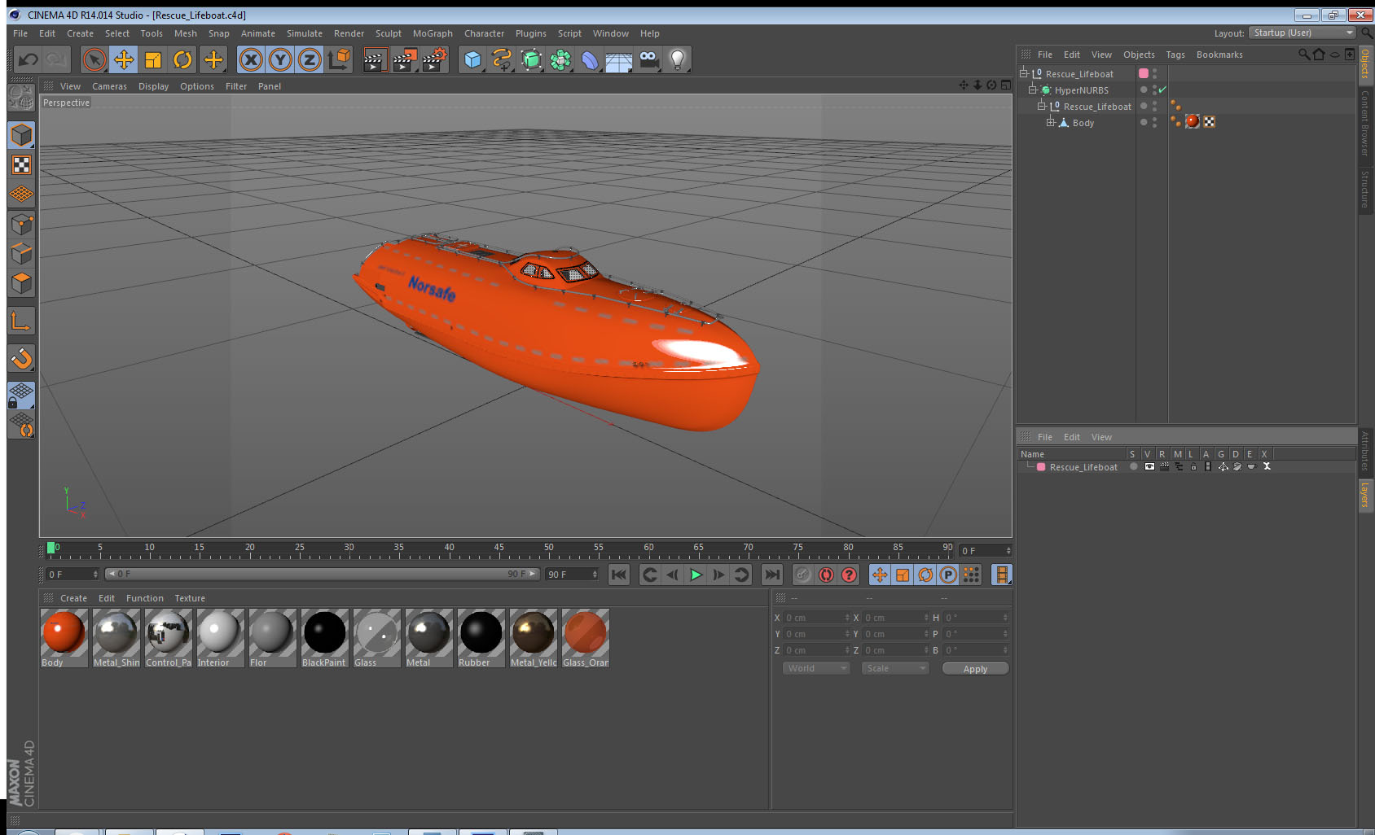Screen dimensions: 1375x835
Task: Open the spline pen tool icon
Action: pos(502,59)
